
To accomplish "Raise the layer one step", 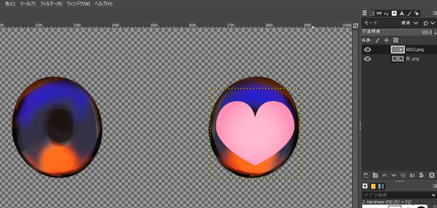I will click(385, 175).
